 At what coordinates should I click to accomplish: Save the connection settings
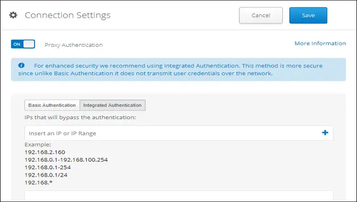point(309,15)
